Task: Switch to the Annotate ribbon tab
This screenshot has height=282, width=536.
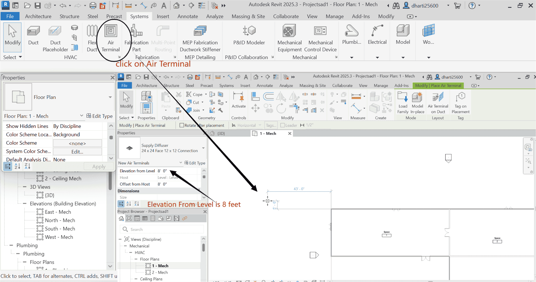Action: point(187,16)
